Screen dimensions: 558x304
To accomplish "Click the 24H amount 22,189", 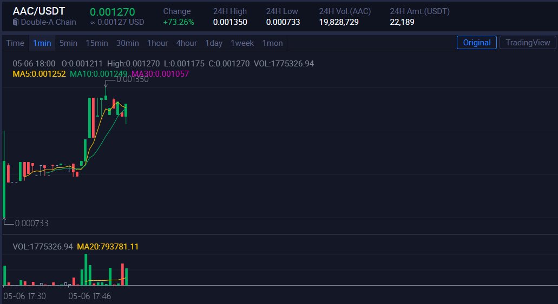I will (x=402, y=22).
